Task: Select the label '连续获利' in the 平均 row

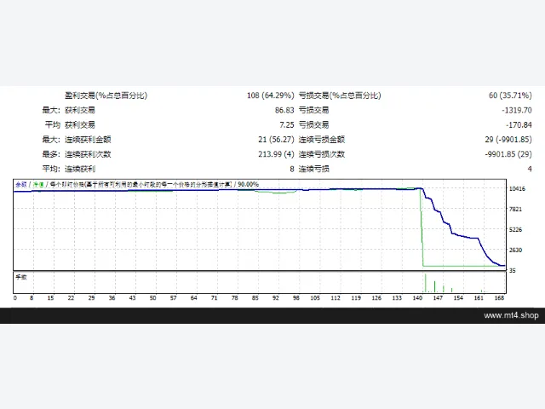Action: pyautogui.click(x=80, y=169)
